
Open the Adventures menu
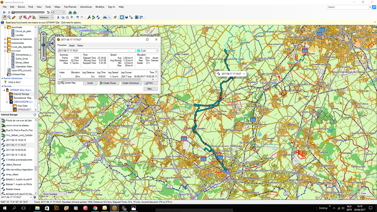pyautogui.click(x=86, y=7)
